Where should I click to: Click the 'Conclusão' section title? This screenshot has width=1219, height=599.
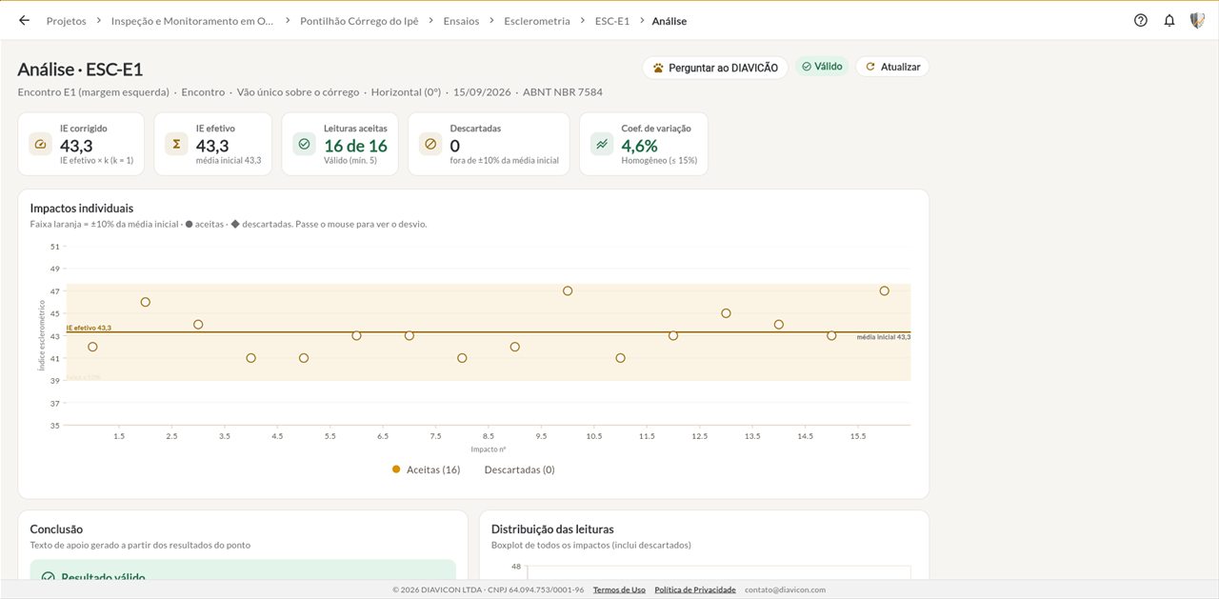(x=56, y=529)
